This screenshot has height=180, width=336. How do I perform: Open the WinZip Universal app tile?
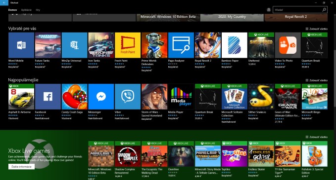point(75,45)
